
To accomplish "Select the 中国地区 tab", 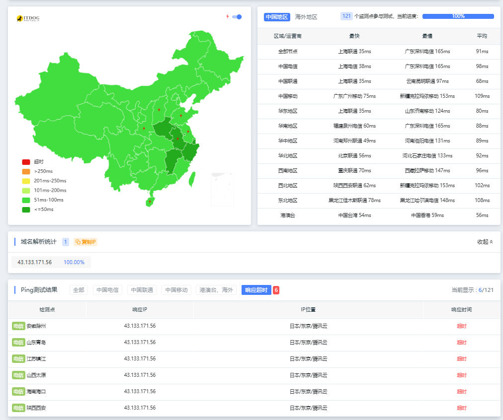I will 276,17.
